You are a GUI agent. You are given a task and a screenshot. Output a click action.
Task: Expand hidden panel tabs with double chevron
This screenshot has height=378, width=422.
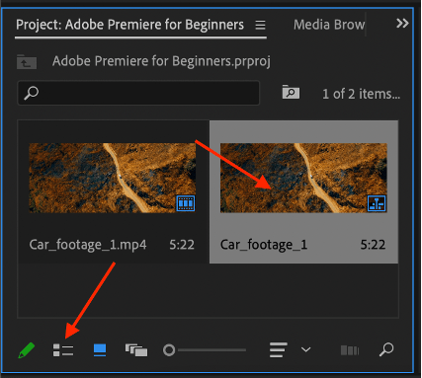point(402,24)
